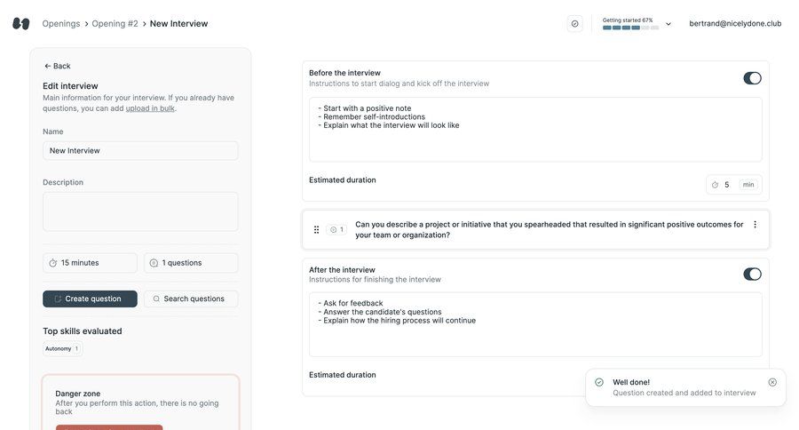Click the checkmark circle icon in header
The width and height of the screenshot is (799, 430).
click(x=574, y=23)
